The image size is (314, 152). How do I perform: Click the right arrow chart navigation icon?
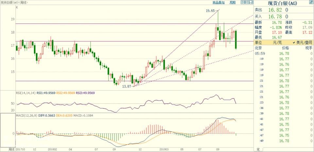[x=247, y=2]
